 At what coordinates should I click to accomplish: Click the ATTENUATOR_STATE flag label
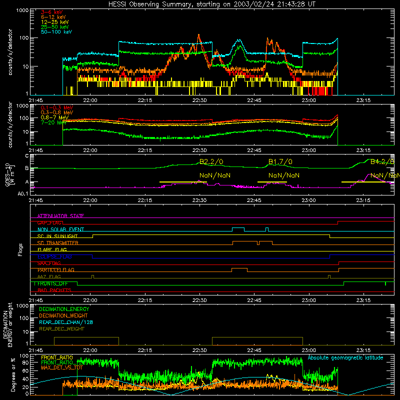[x=60, y=216]
